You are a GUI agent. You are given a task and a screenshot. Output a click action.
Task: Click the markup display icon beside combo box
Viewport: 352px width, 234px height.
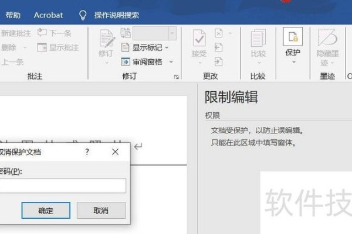point(126,33)
